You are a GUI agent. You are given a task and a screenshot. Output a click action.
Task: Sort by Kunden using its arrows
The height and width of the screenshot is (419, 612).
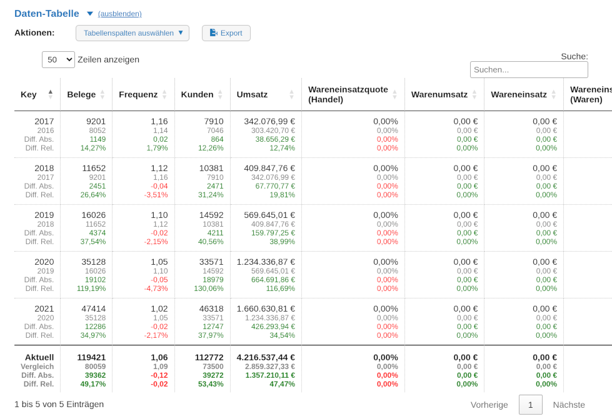coord(220,94)
